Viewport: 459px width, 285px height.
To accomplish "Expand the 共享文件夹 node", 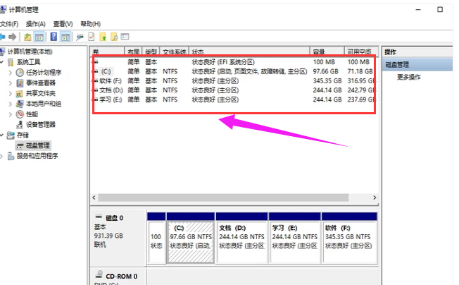I will pyautogui.click(x=10, y=93).
